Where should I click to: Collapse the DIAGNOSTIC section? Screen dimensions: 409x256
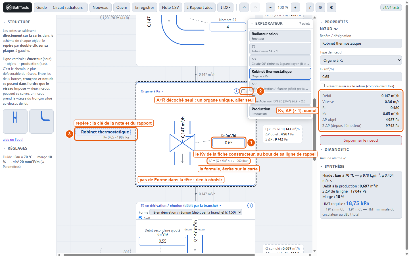tap(334, 149)
